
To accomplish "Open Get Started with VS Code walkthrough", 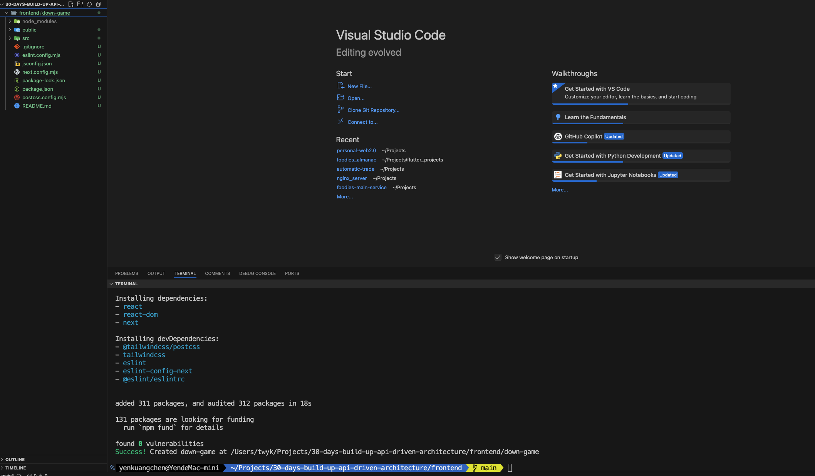I will pyautogui.click(x=641, y=93).
